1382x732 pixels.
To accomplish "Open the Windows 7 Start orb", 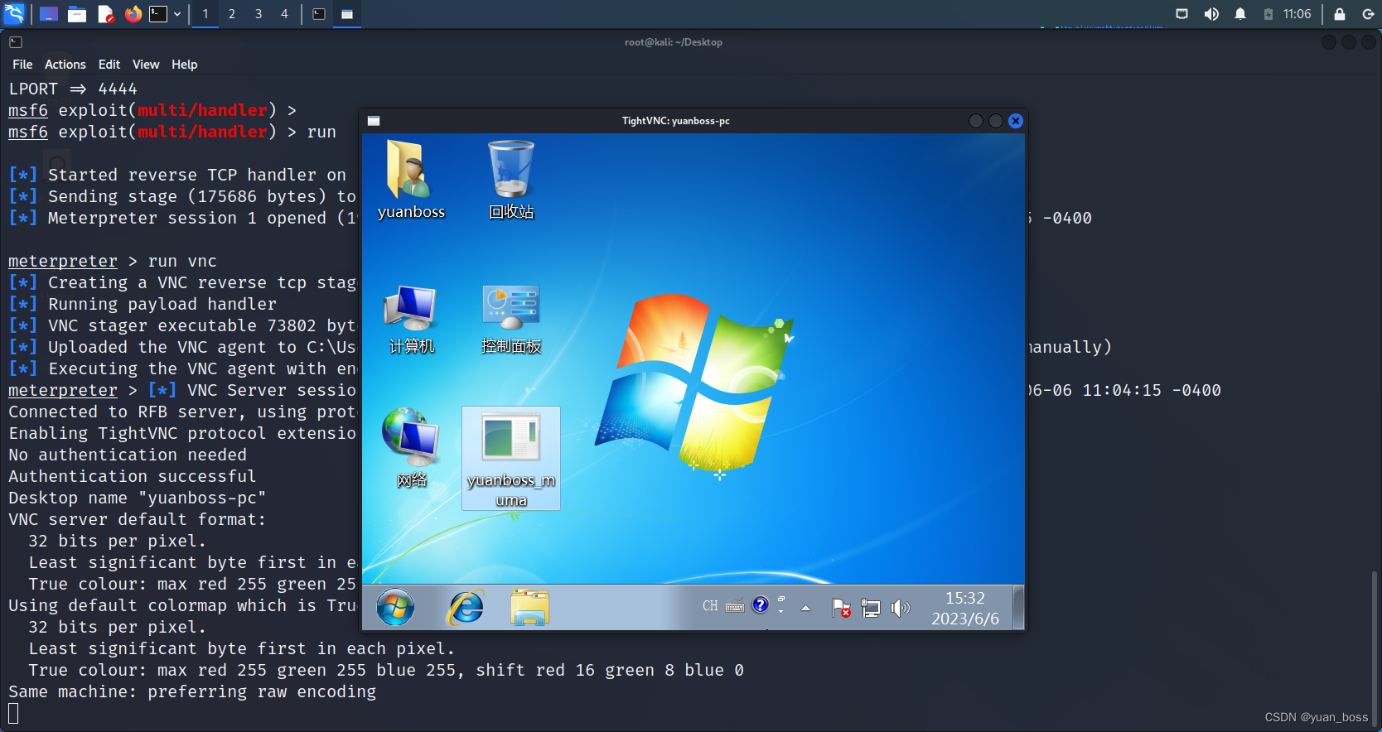I will pos(395,608).
